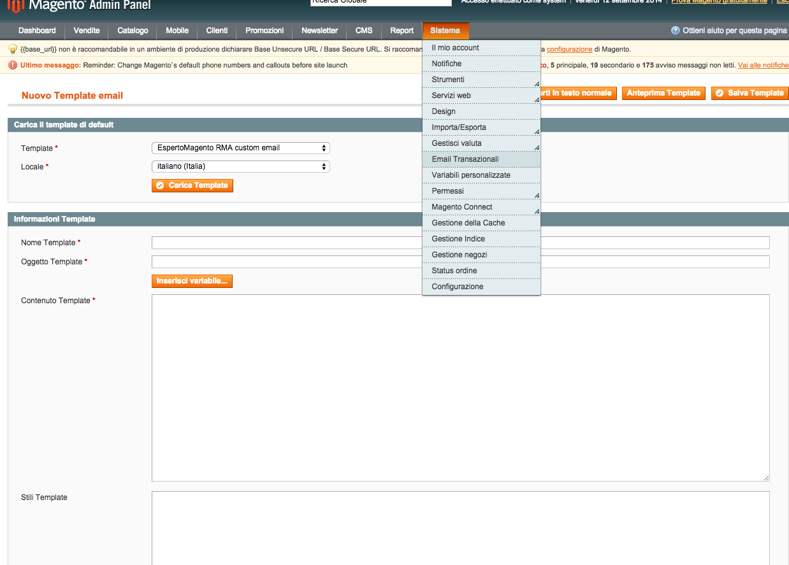Open the Clienti menu
Image resolution: width=789 pixels, height=565 pixels.
tap(217, 31)
